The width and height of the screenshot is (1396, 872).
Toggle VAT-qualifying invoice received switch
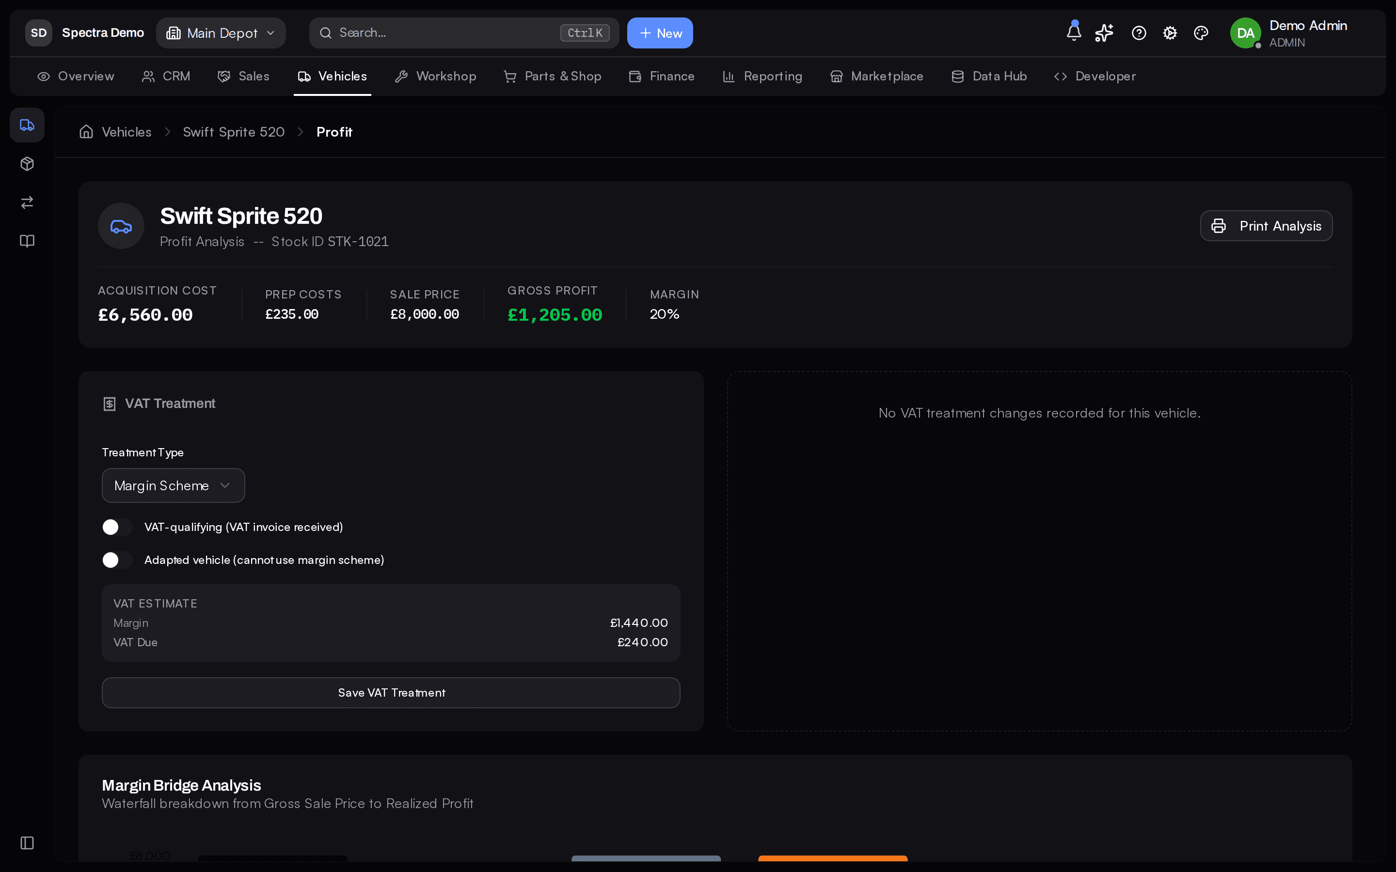pyautogui.click(x=117, y=527)
